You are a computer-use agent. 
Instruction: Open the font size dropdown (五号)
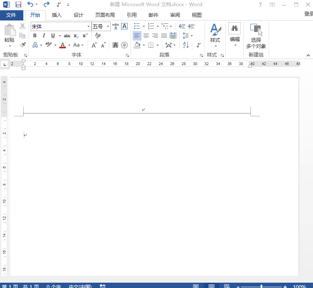(x=108, y=26)
